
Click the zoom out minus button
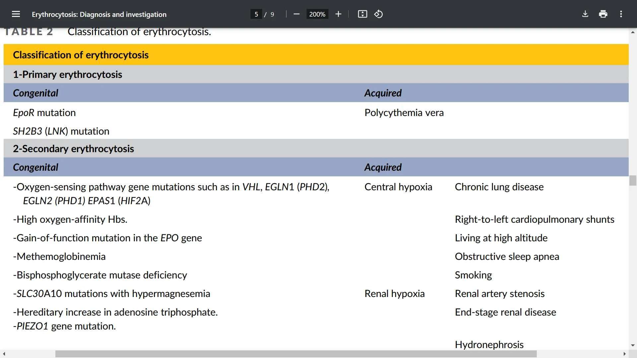click(x=297, y=14)
